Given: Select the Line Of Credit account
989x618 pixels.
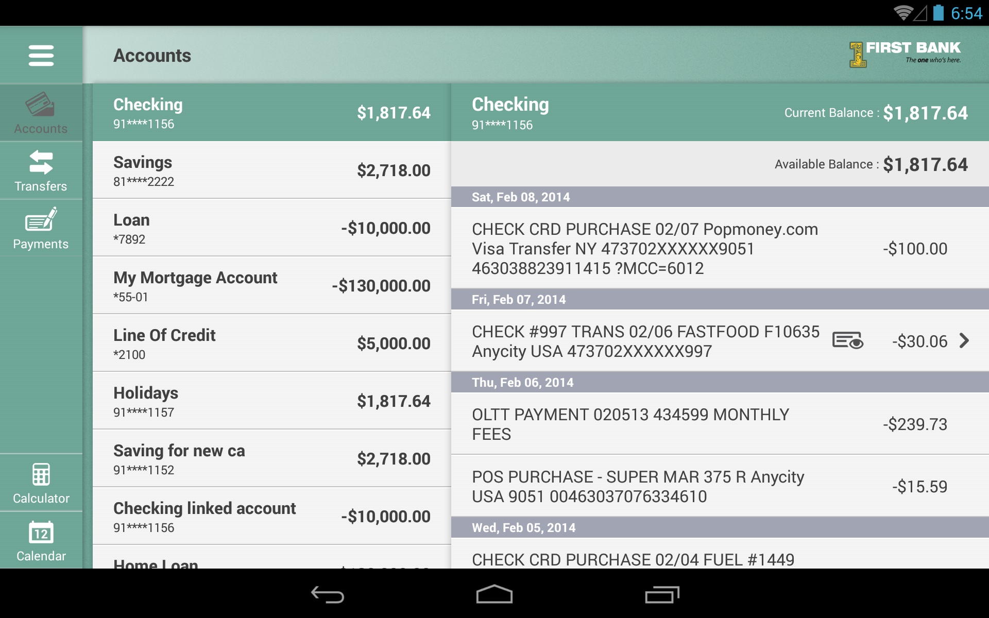Looking at the screenshot, I should tap(270, 342).
